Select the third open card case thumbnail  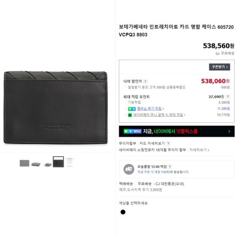(x=47, y=164)
